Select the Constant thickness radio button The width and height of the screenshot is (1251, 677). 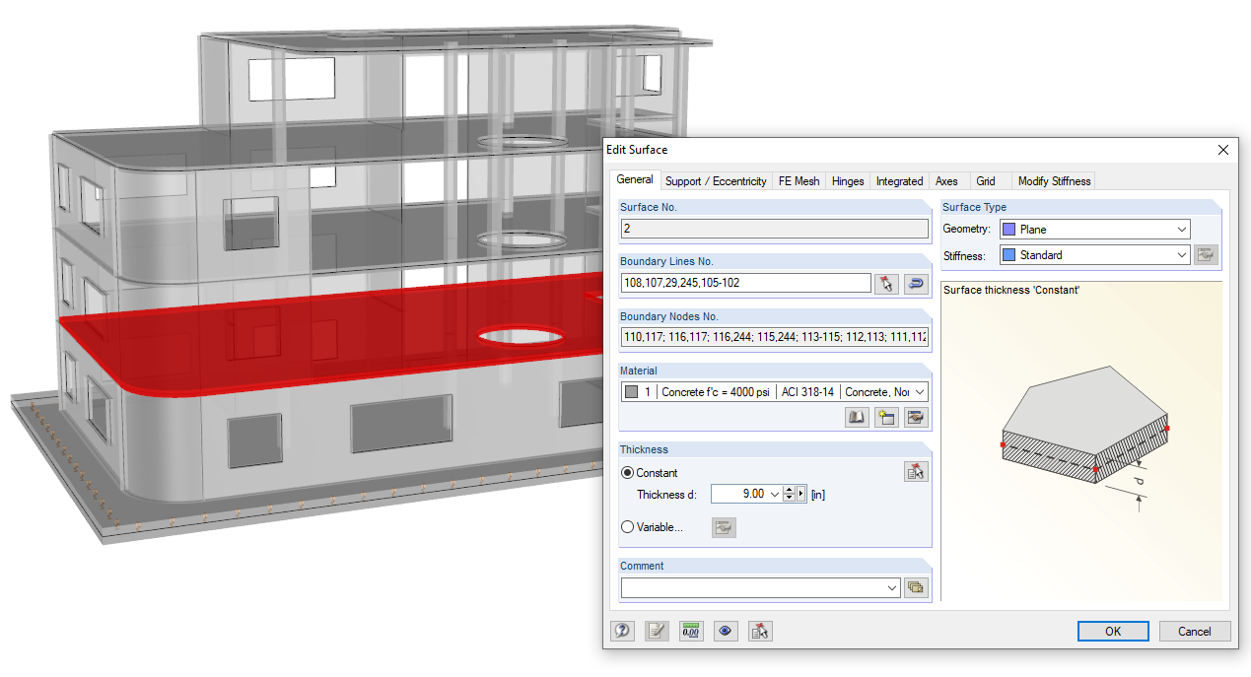point(627,473)
